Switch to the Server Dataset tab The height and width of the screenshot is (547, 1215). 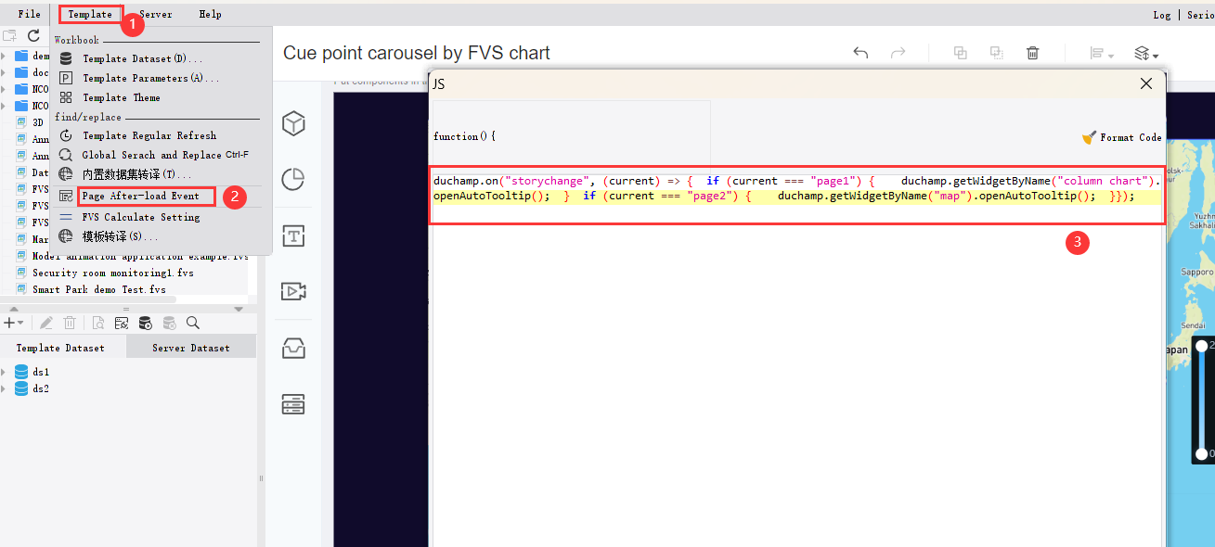(190, 346)
